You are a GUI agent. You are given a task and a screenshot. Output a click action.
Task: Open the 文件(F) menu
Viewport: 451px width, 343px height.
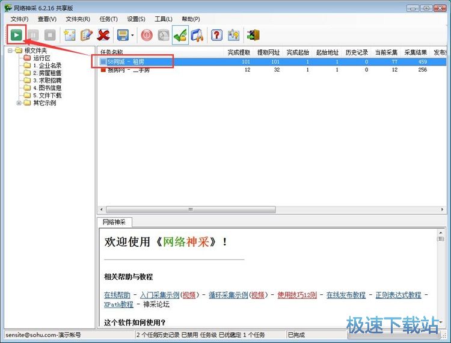point(20,19)
